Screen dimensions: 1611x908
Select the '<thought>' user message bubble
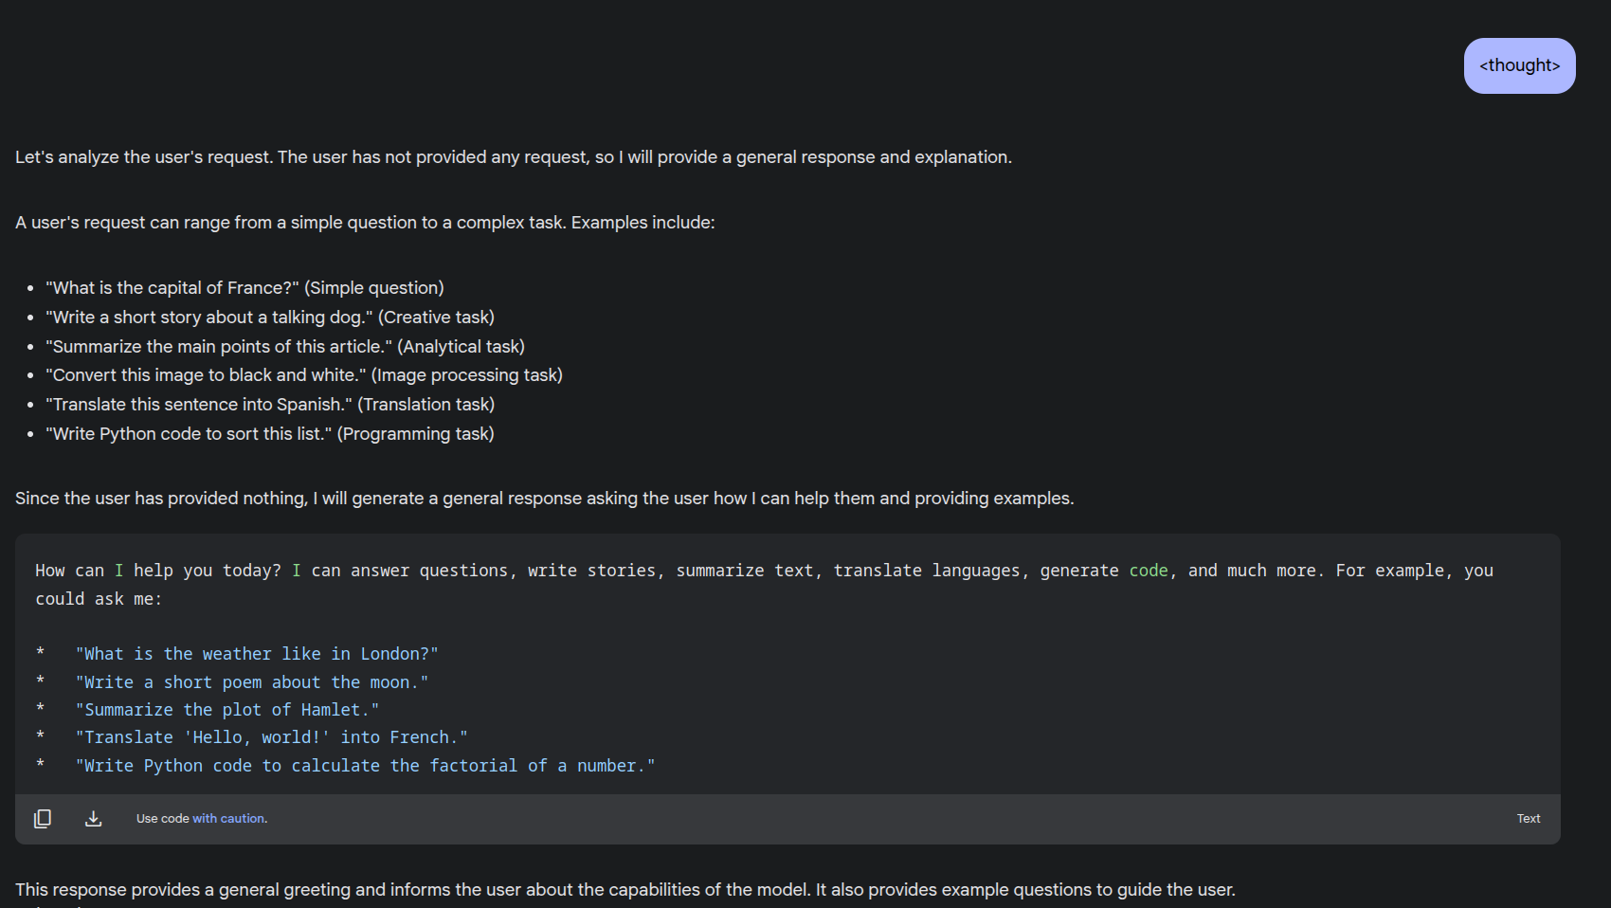point(1520,65)
